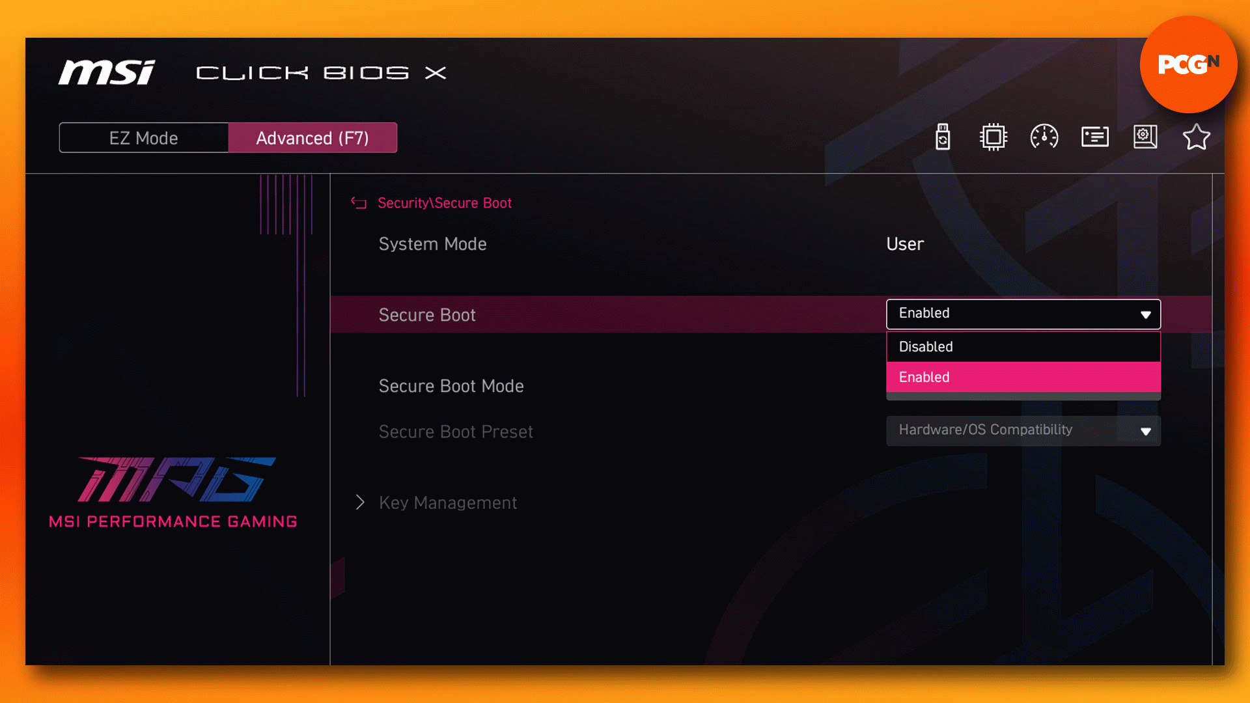Click the settings gear board icon
Image resolution: width=1250 pixels, height=703 pixels.
pyautogui.click(x=1145, y=137)
